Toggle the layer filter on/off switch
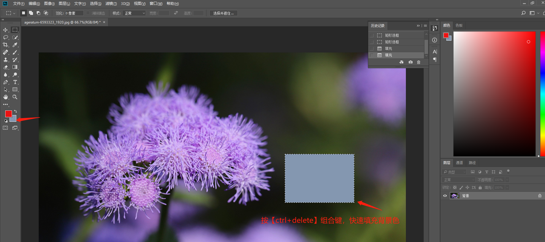 [508, 171]
